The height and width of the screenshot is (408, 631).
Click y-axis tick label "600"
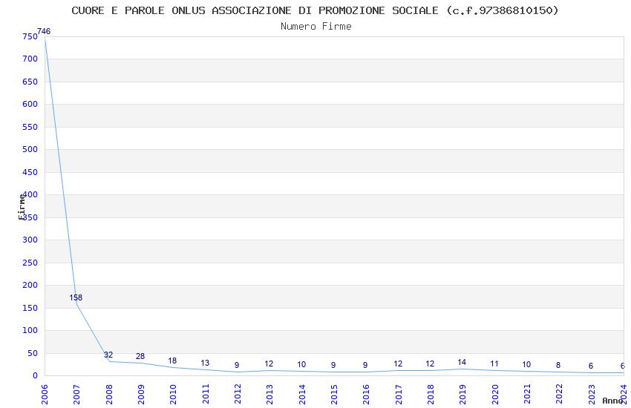(x=30, y=104)
